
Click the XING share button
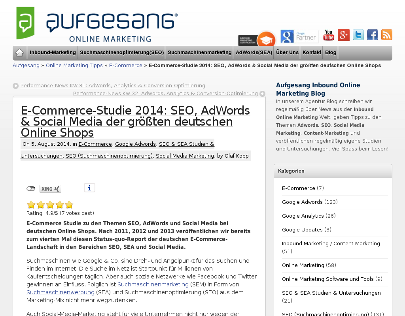tap(50, 189)
